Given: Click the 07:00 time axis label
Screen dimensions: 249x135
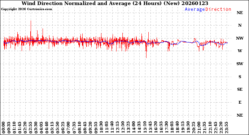Looking at the screenshot, I should pos(69,127).
